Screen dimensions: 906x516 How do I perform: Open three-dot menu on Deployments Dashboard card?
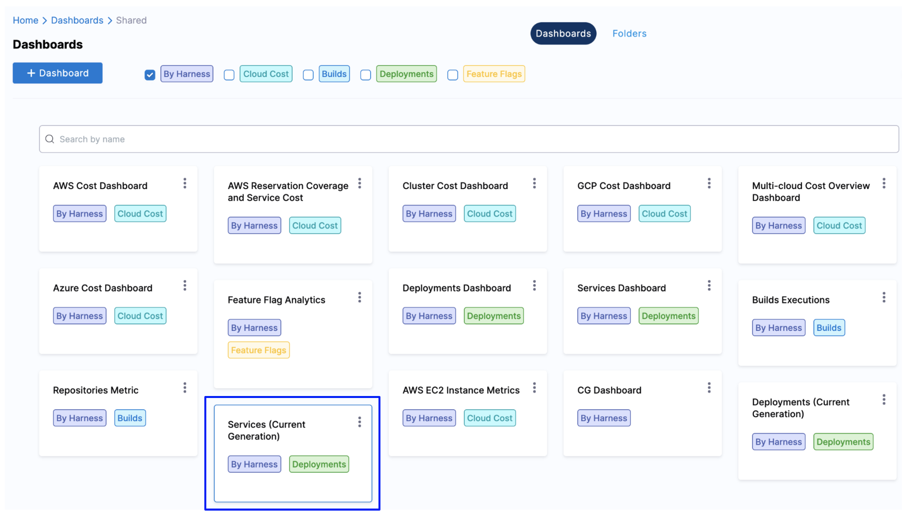[534, 286]
